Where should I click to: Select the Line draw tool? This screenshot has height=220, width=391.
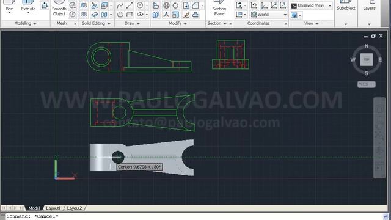click(x=130, y=5)
